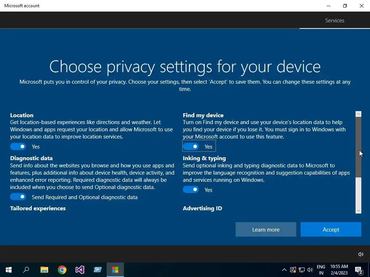Click the Location heading text
This screenshot has width=370, height=277.
click(22, 115)
